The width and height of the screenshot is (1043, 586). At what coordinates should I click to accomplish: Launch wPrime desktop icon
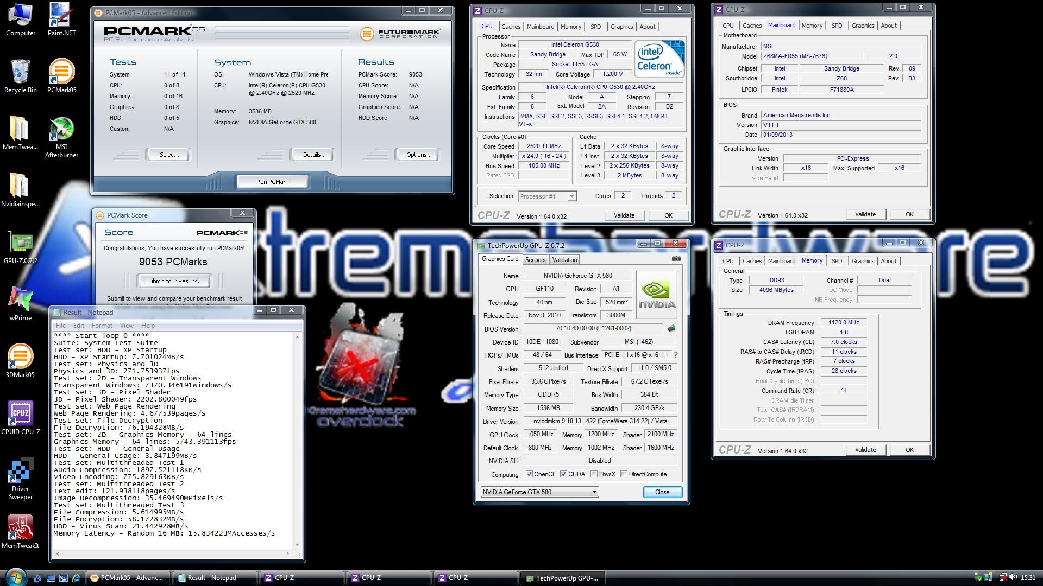pyautogui.click(x=21, y=304)
